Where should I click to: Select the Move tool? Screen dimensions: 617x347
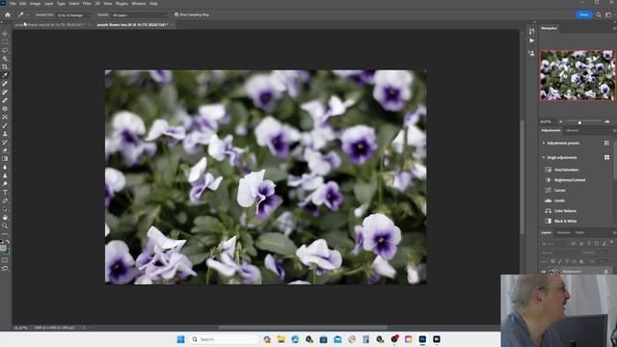point(5,34)
